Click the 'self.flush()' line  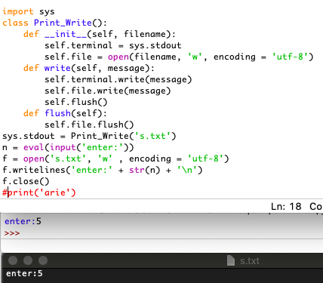click(x=76, y=102)
